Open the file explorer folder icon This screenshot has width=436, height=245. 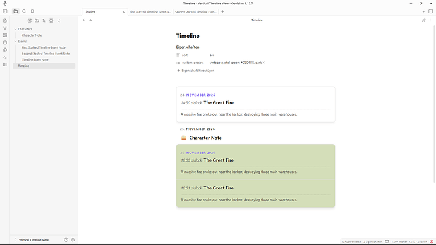[x=16, y=11]
